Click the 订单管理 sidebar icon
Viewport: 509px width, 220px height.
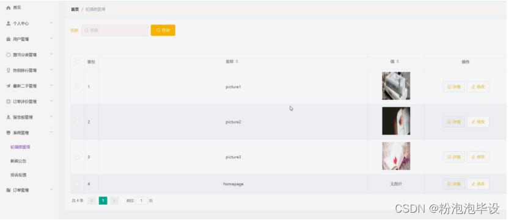click(9, 190)
